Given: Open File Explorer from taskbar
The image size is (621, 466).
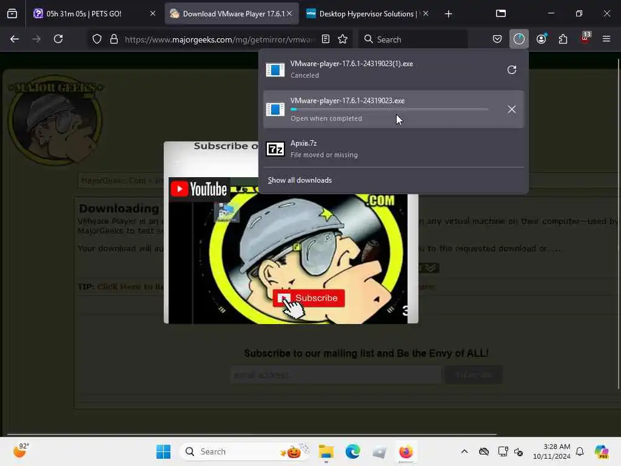Looking at the screenshot, I should tap(326, 451).
